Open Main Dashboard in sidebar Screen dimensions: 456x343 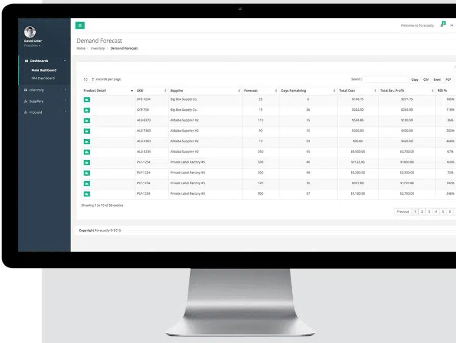pos(44,70)
